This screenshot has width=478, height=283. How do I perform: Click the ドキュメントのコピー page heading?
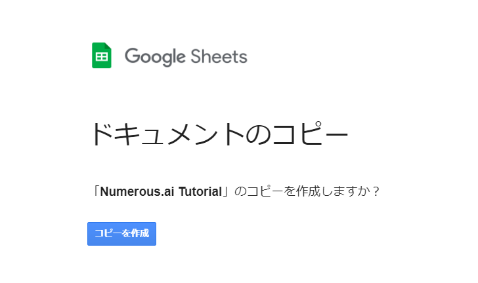(218, 134)
